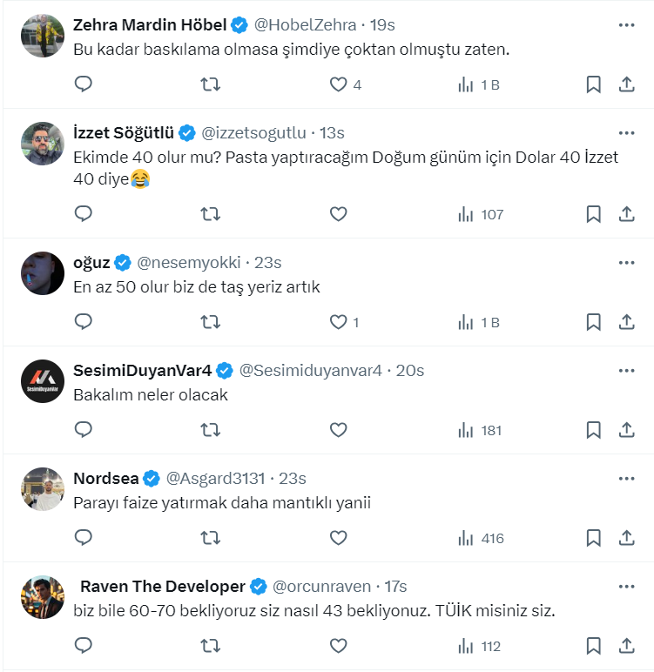Bookmark İzzet Söğütlü's tweet

click(593, 214)
